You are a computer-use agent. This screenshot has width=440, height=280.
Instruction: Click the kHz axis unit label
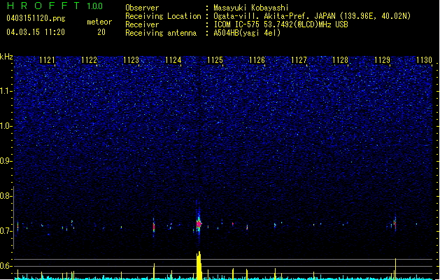(x=6, y=57)
